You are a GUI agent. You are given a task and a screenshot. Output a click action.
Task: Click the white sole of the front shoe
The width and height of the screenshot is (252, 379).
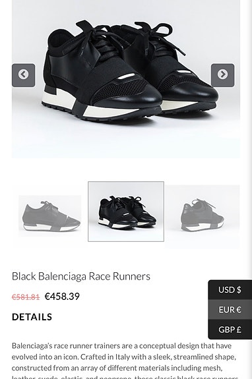coord(102,105)
